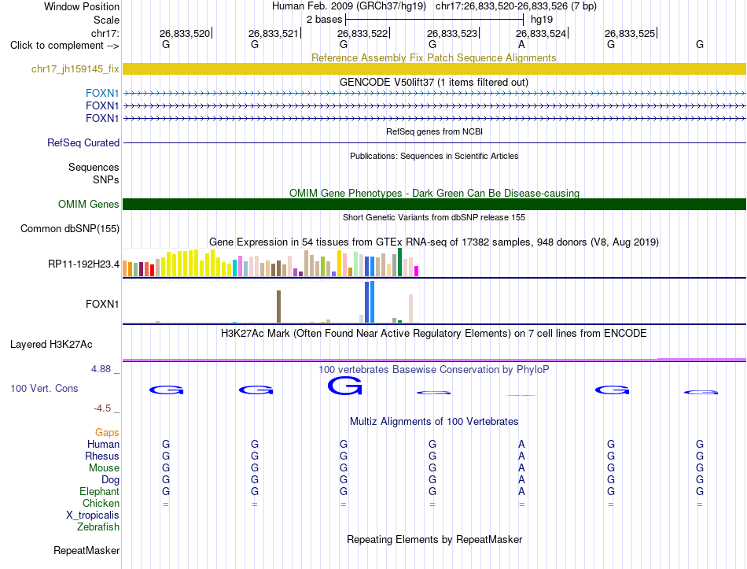
Task: Open the OMIM Genes track label
Action: coord(88,204)
